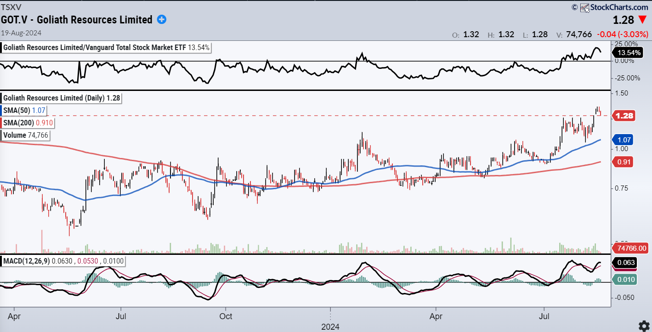Click the V: 74,766 volume readout
Screen dimensions: 652x332
573,34
